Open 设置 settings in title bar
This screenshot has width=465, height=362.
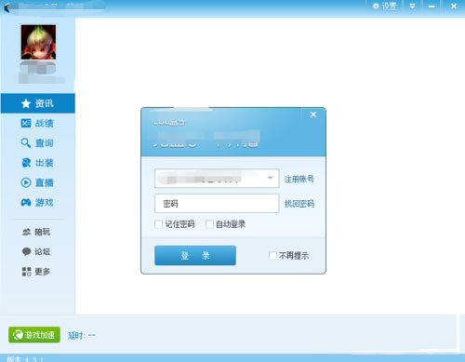[384, 6]
